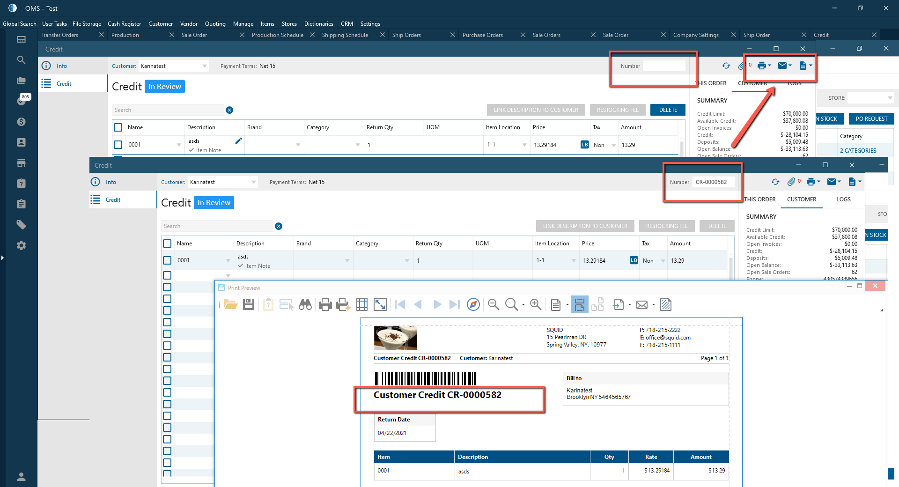Check first empty row checkbox below 0001
The image size is (899, 487).
[x=167, y=275]
